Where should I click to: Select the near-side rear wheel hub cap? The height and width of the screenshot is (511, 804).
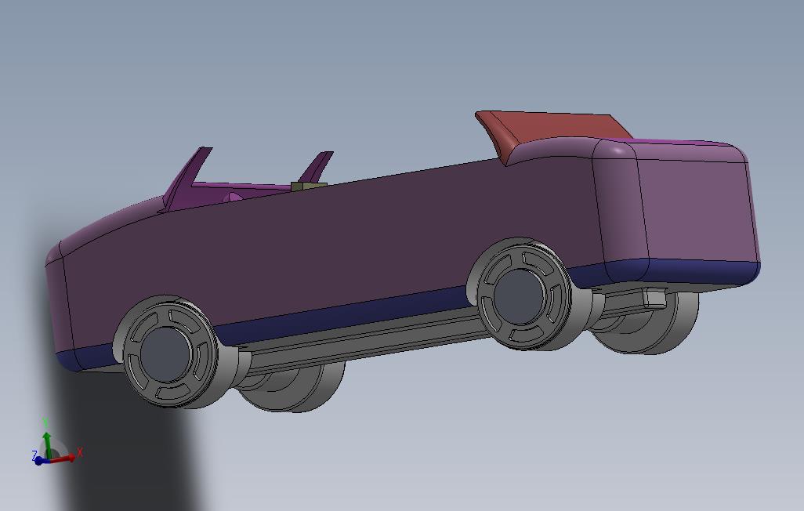click(518, 296)
